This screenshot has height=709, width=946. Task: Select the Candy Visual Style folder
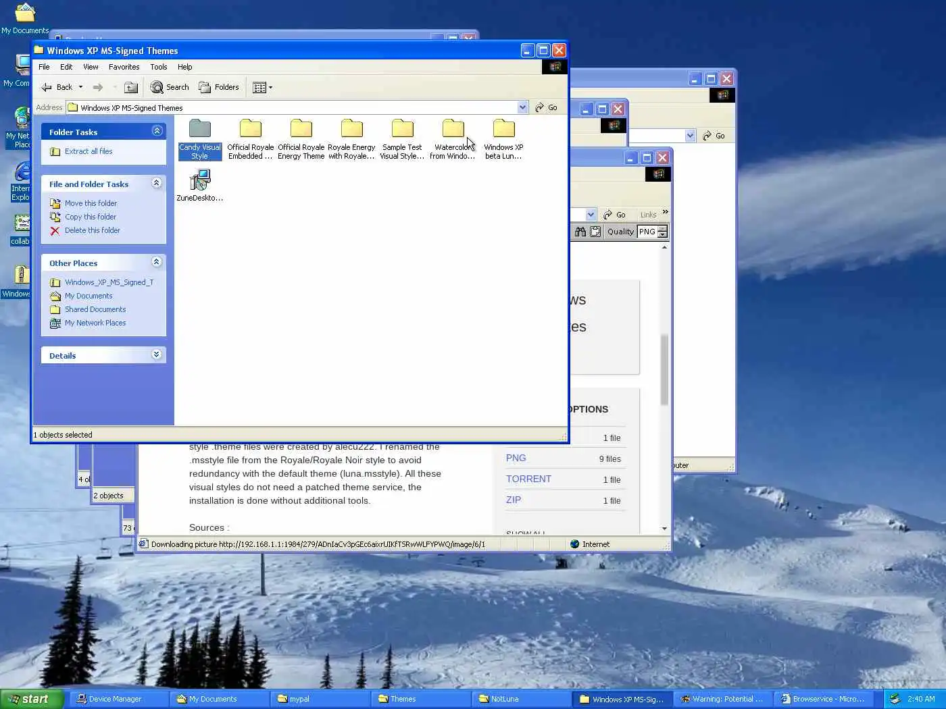pos(199,140)
